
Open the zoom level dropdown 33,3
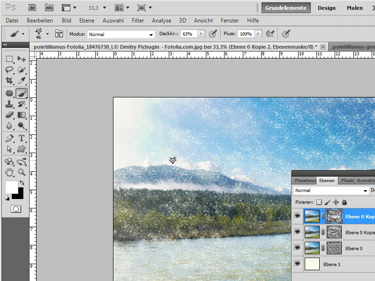click(105, 8)
